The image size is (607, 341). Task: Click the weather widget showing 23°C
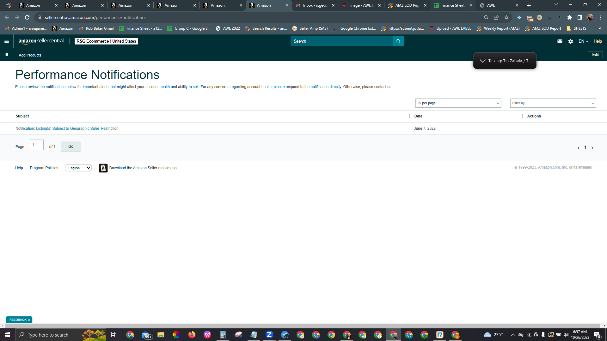(493, 335)
